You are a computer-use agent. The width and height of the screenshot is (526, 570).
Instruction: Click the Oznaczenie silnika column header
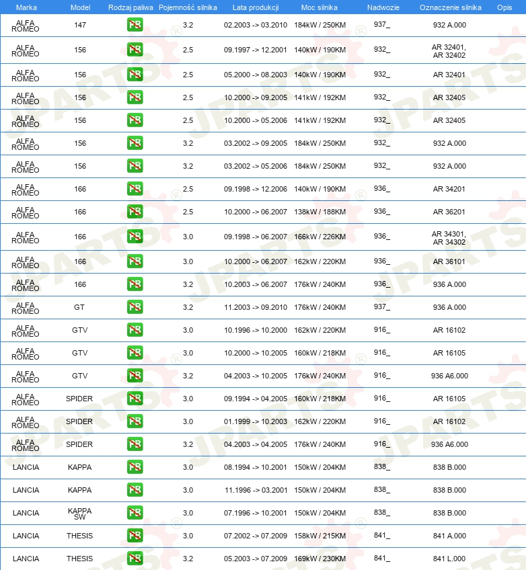451,7
